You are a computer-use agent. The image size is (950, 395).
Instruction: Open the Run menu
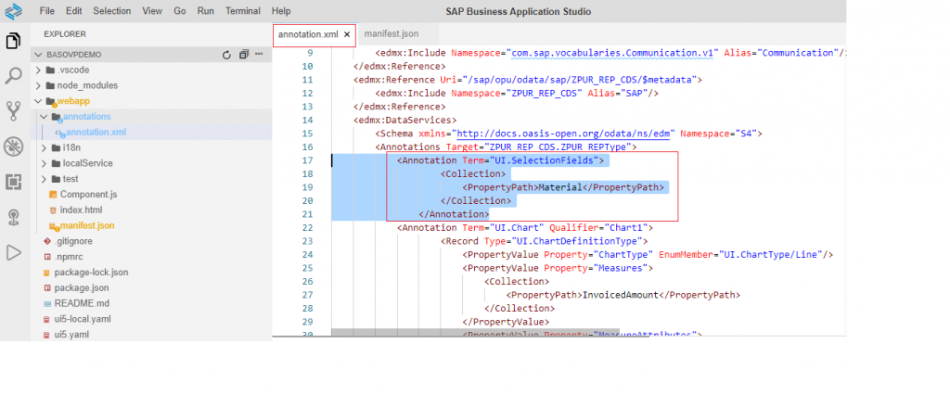(205, 11)
